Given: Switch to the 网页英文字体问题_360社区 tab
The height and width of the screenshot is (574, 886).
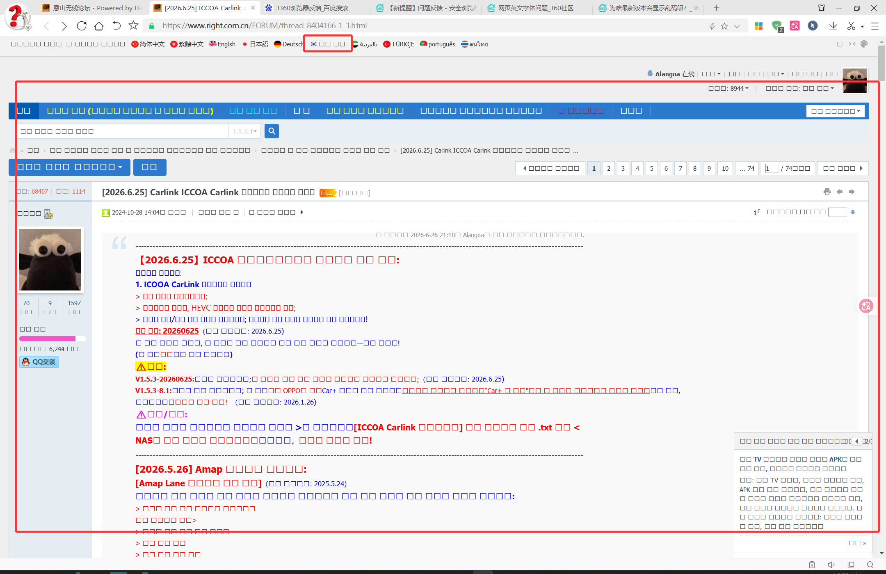Looking at the screenshot, I should tap(536, 8).
